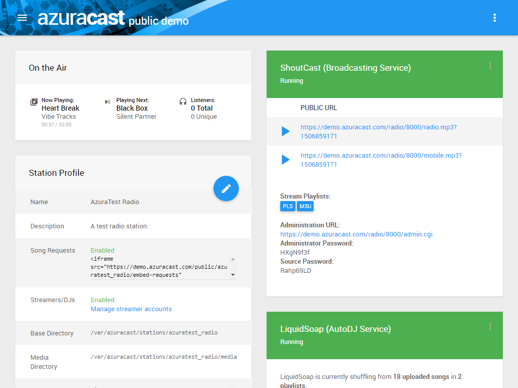
Task: Click the Heart Break song progress timer
Action: [56, 124]
